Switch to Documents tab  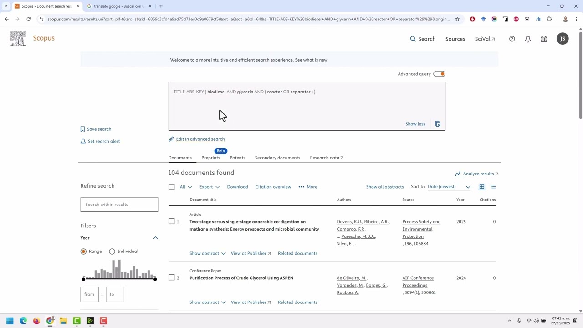180,158
